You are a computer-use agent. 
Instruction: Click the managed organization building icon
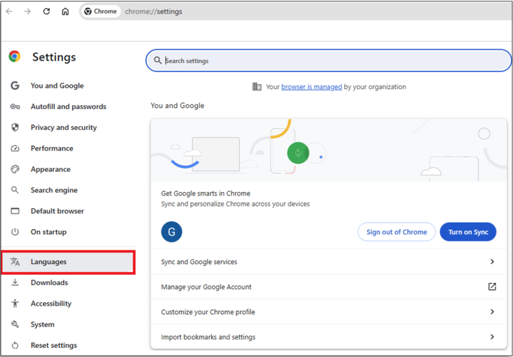pyautogui.click(x=257, y=87)
